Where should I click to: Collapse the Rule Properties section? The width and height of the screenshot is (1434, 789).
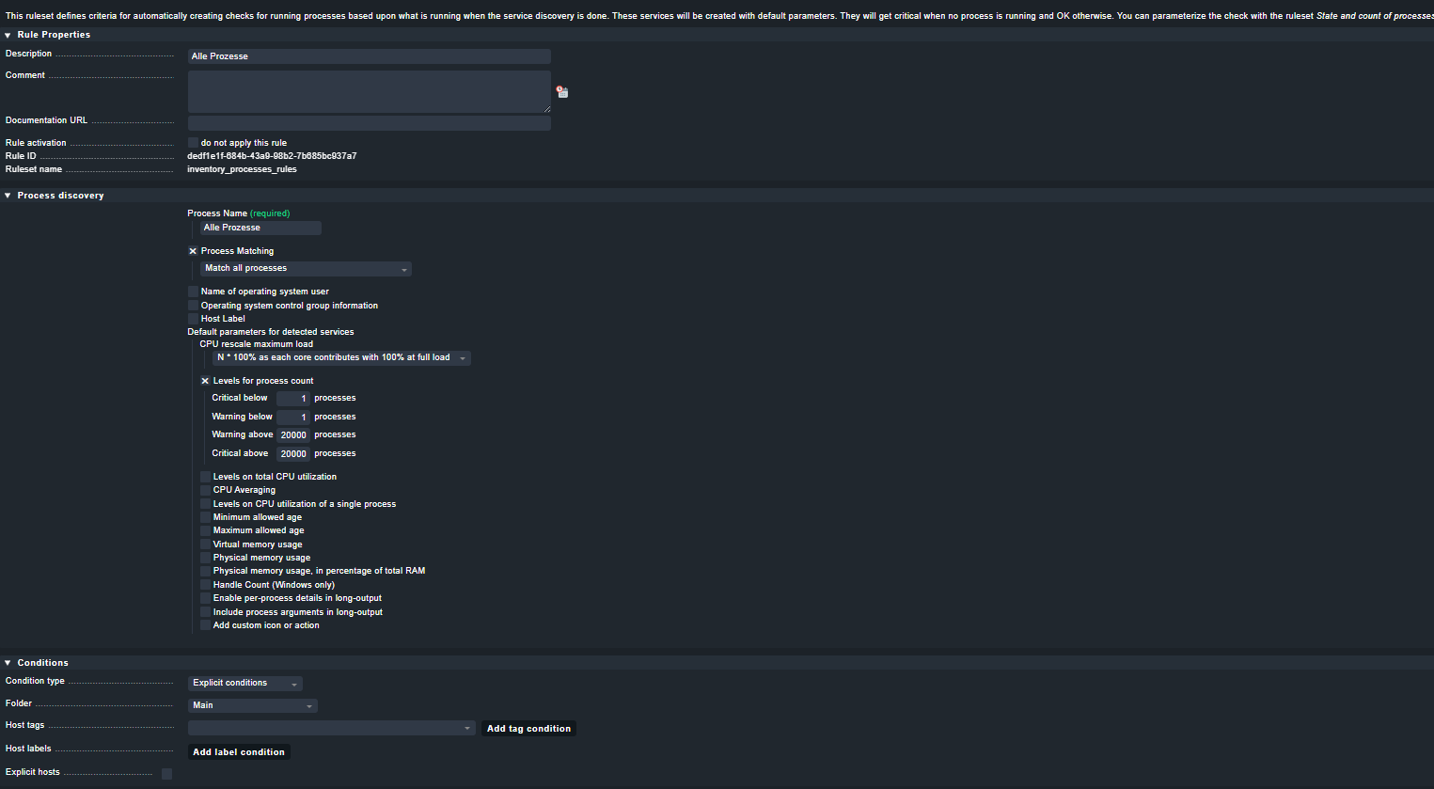click(x=8, y=35)
